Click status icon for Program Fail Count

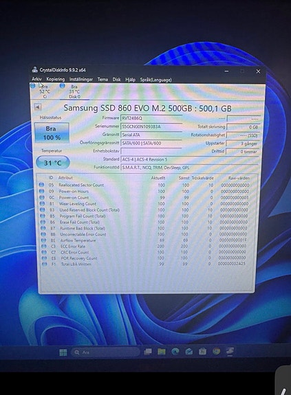coord(43,216)
